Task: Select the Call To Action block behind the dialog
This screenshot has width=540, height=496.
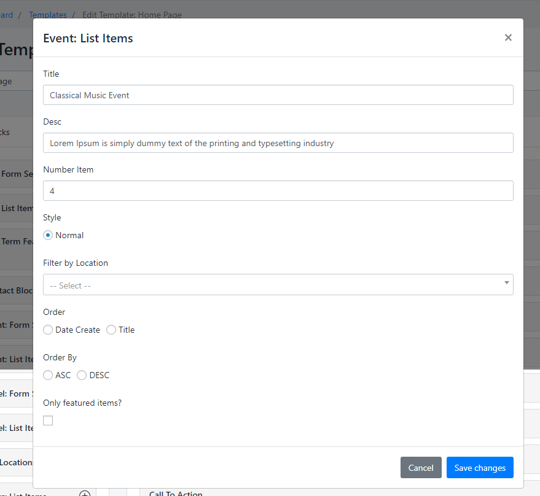Action: click(x=176, y=493)
